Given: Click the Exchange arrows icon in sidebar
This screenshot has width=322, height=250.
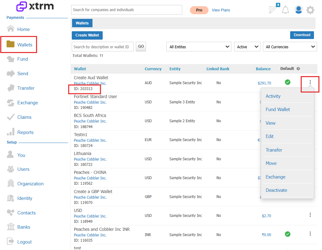Looking at the screenshot, I should 11,102.
